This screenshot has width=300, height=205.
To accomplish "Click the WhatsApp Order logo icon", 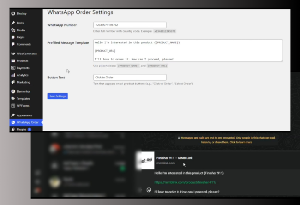I will (13, 122).
